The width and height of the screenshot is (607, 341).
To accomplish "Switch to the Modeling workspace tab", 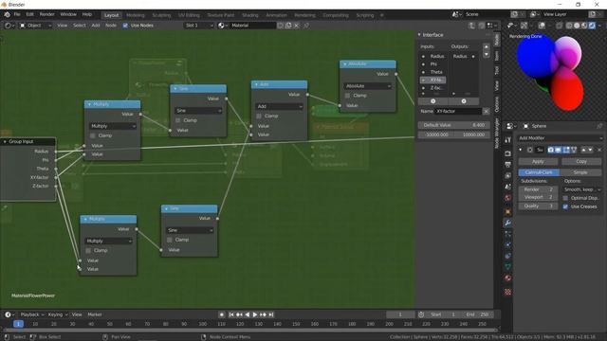I will [135, 15].
